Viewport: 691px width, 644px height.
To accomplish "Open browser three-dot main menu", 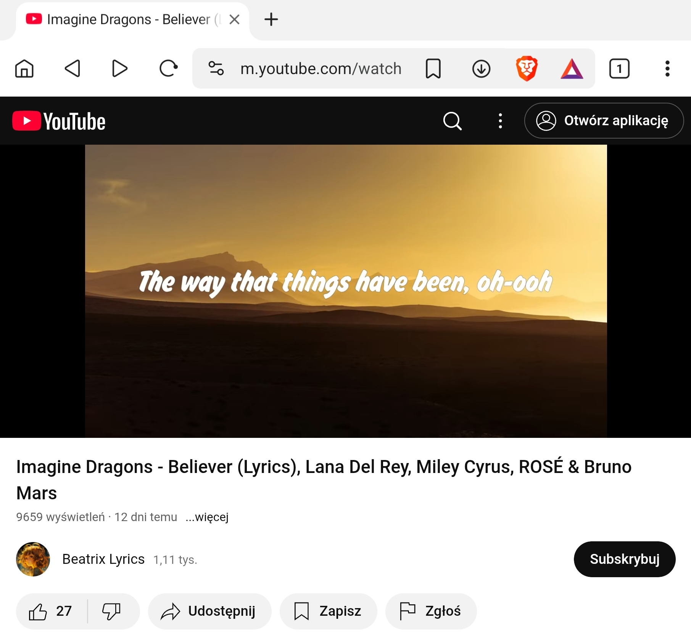I will tap(667, 69).
